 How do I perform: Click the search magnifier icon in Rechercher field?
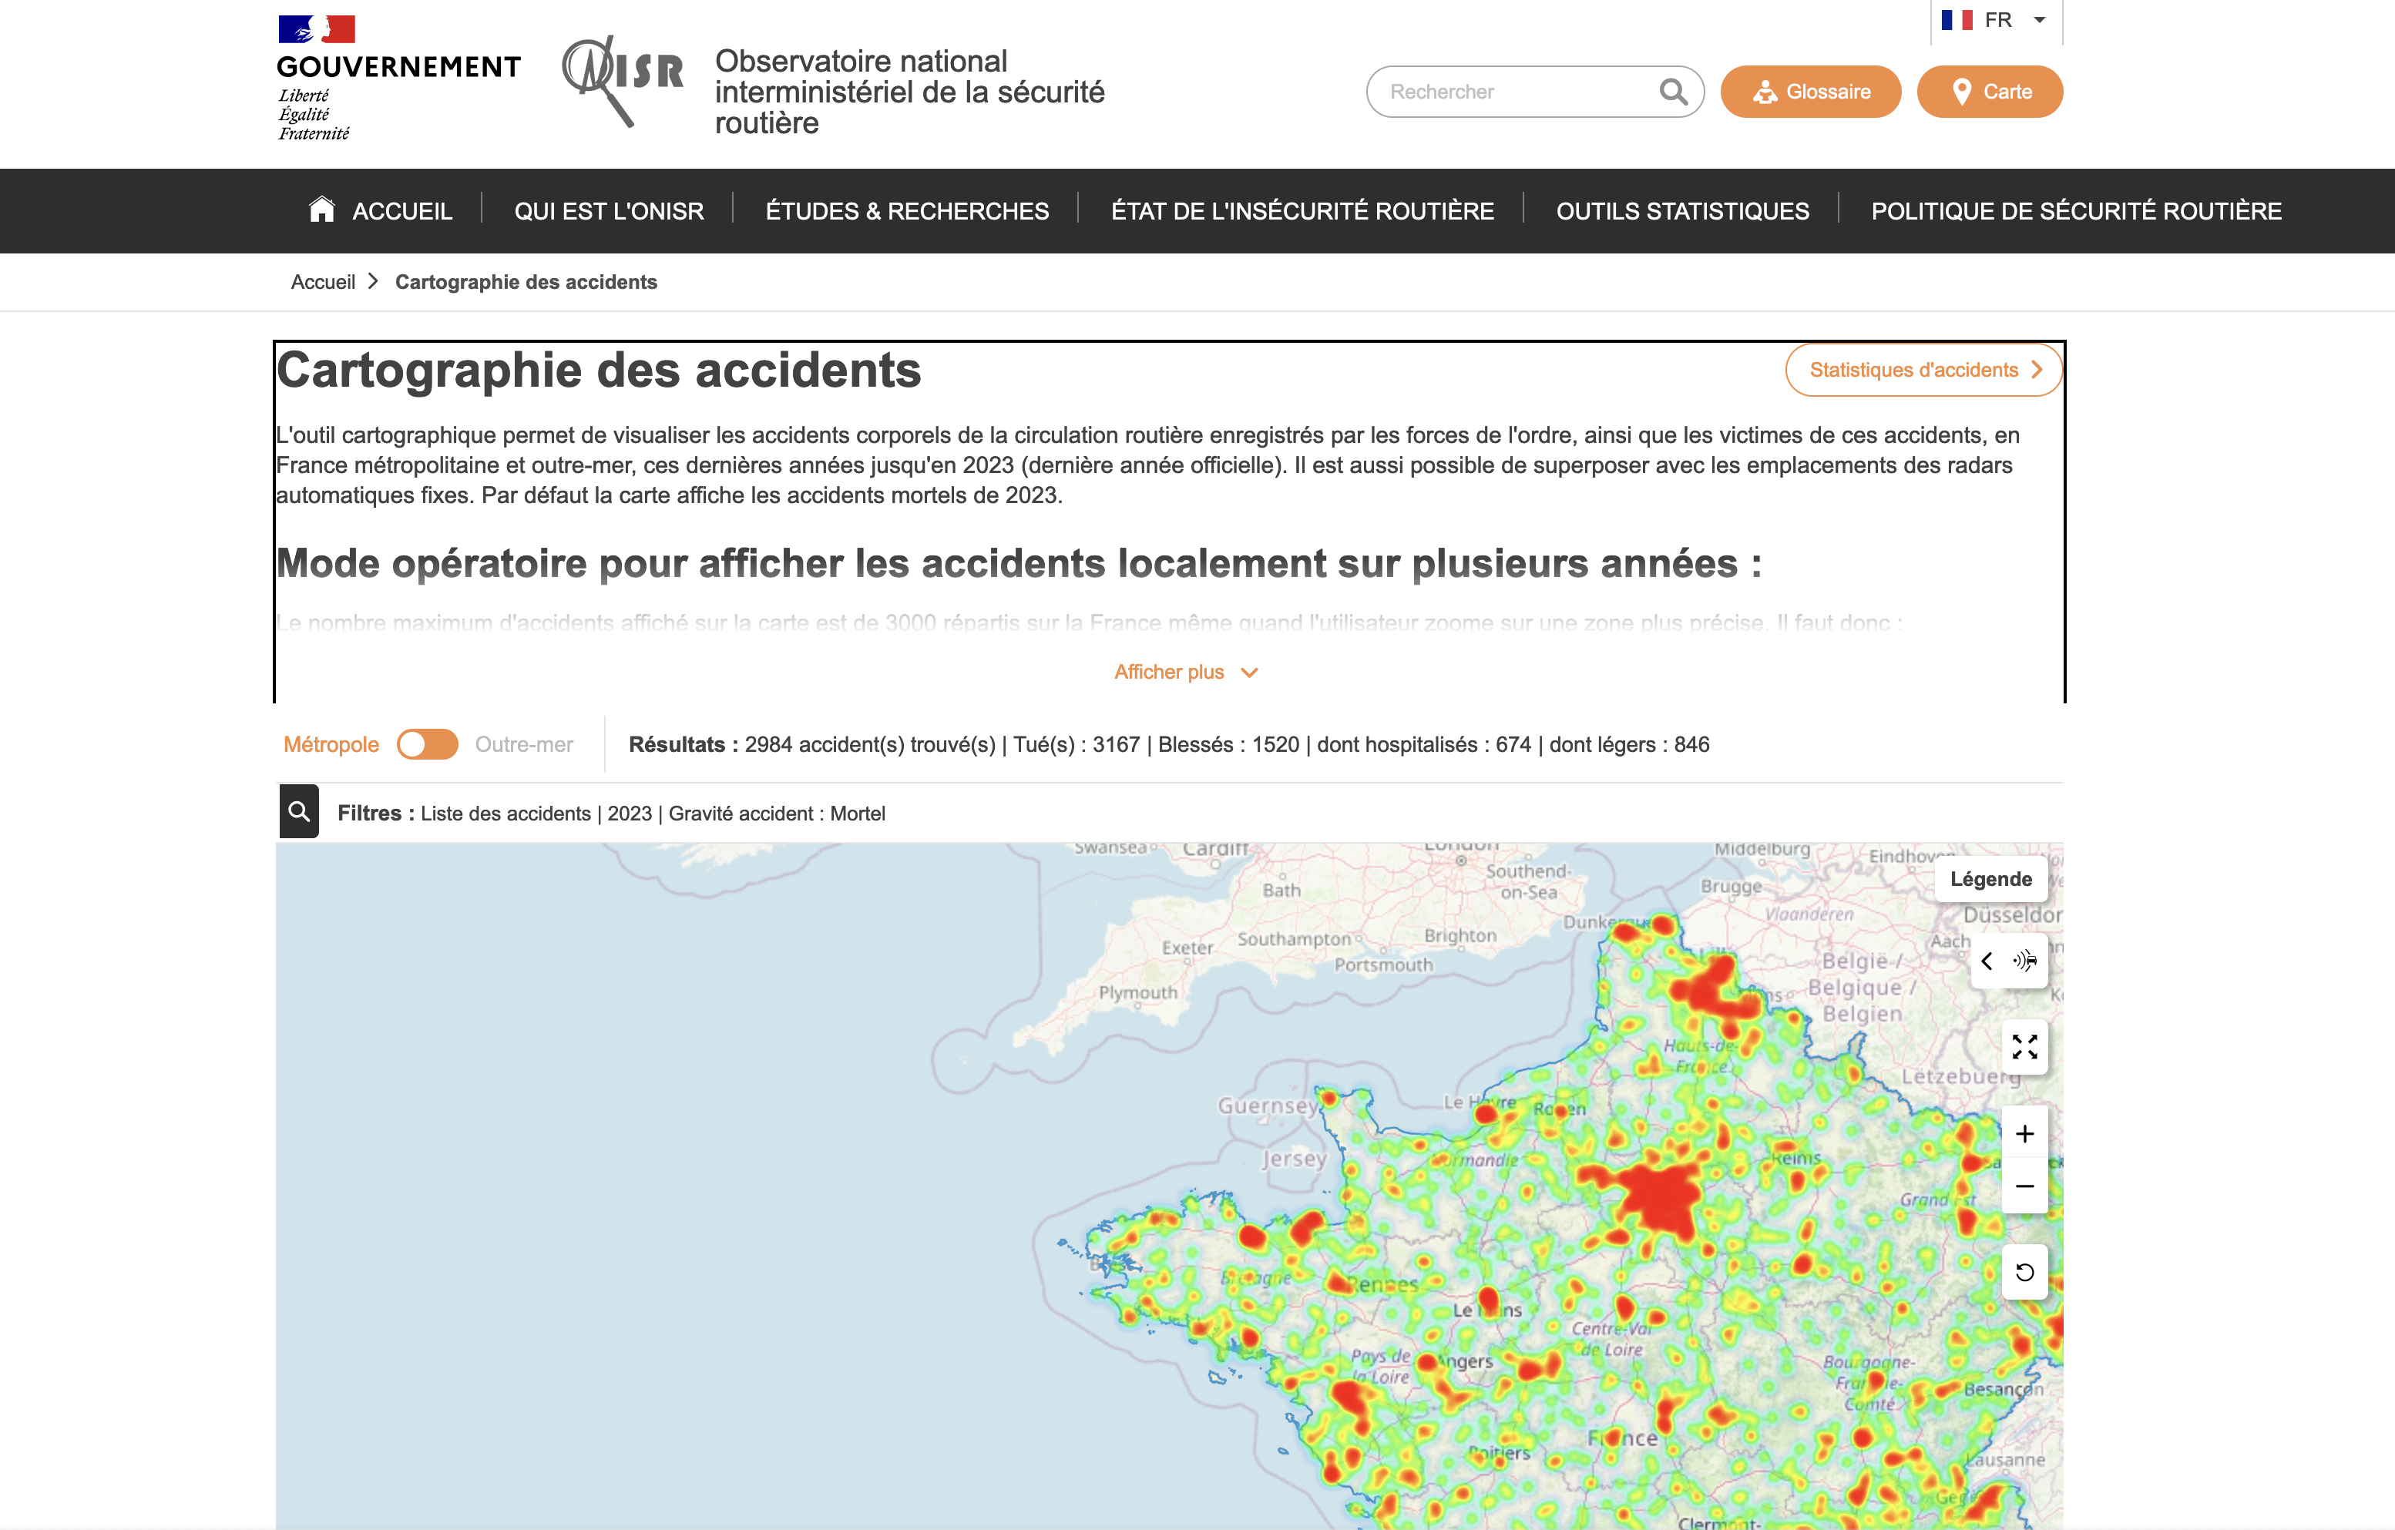tap(1673, 92)
